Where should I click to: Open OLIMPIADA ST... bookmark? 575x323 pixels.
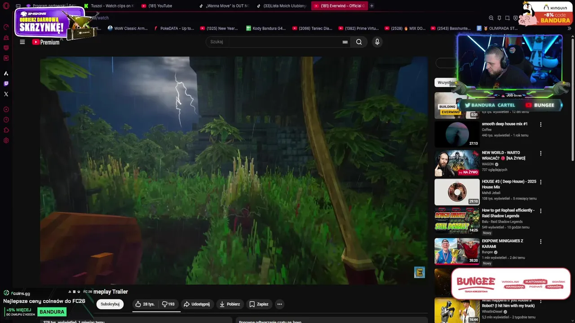(x=497, y=28)
